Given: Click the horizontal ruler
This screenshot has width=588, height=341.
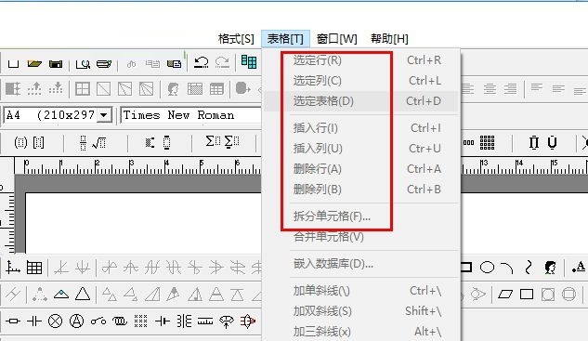Looking at the screenshot, I should click(137, 166).
